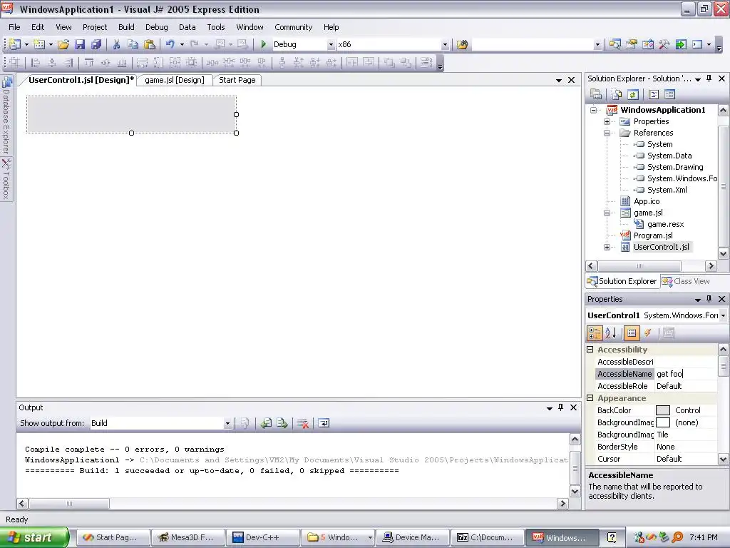
Task: Open Show output from Build dropdown
Action: point(227,423)
